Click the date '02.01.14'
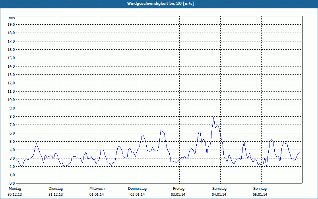This screenshot has width=318, height=199. (x=138, y=195)
